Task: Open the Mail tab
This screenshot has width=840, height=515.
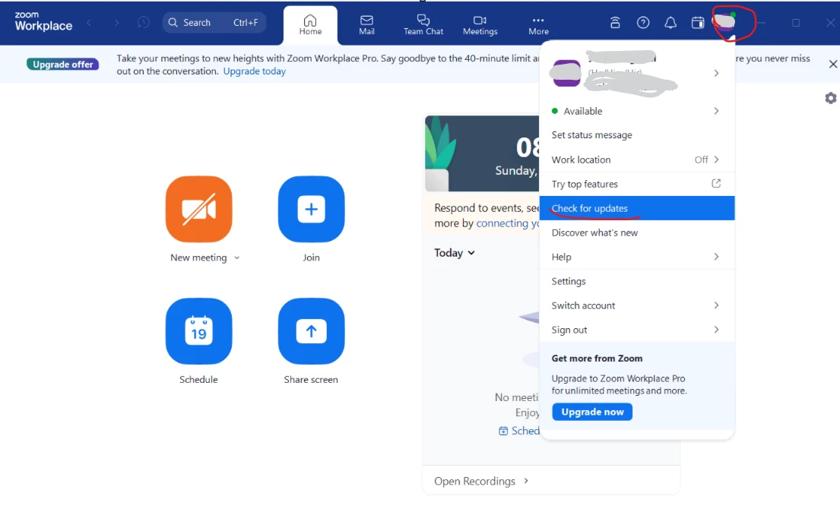Action: (366, 24)
